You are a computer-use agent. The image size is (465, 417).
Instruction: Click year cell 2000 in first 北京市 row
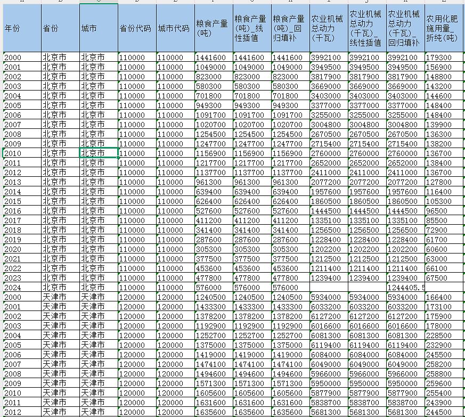point(22,57)
